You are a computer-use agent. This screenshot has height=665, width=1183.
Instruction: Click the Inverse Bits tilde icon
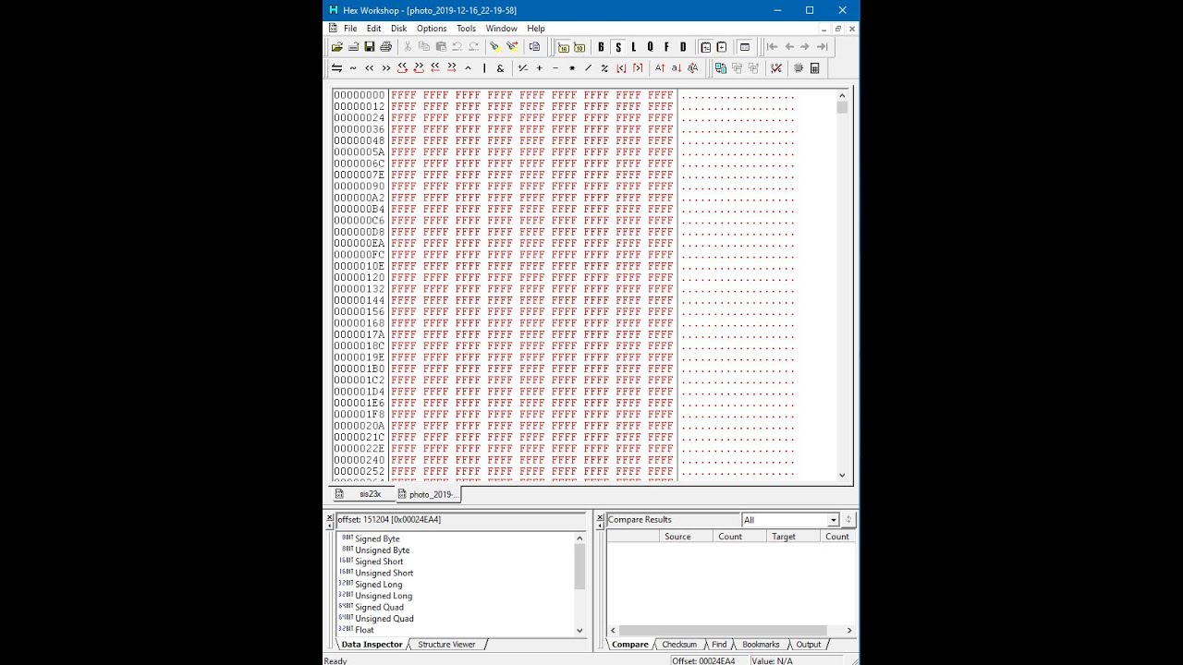(x=353, y=68)
